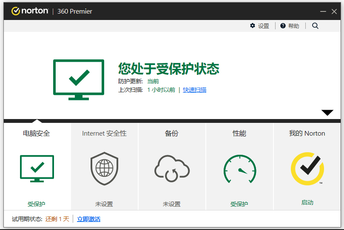This screenshot has width=344, height=230.
Task: Run 快速扫描 link
Action: [x=195, y=90]
